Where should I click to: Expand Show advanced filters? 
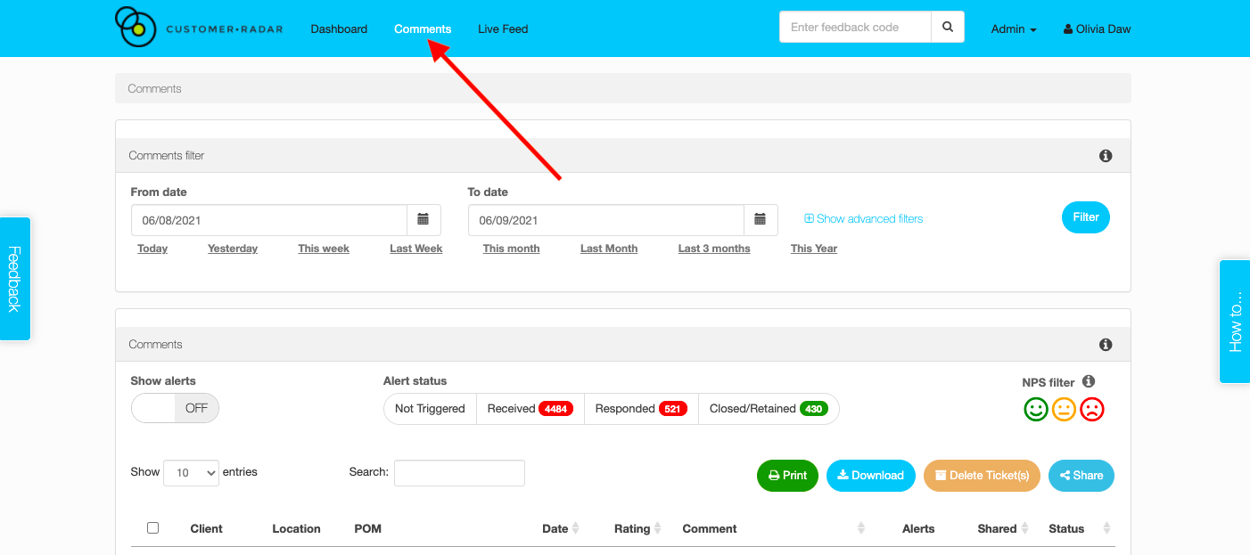coord(863,219)
